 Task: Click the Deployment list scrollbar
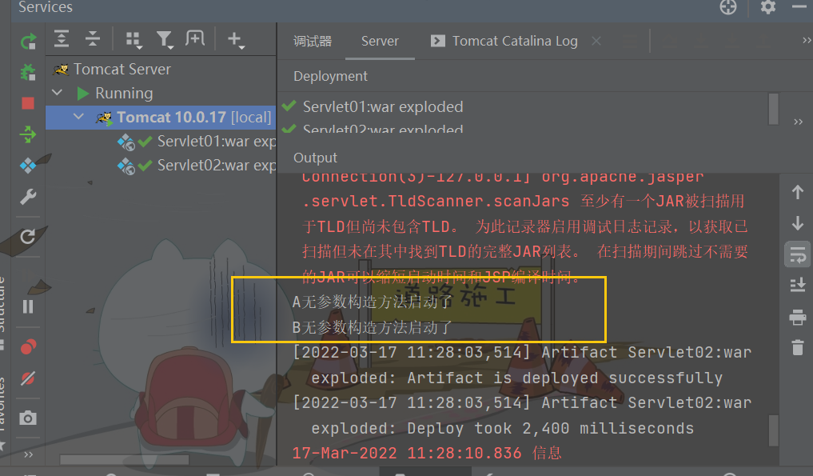point(774,109)
